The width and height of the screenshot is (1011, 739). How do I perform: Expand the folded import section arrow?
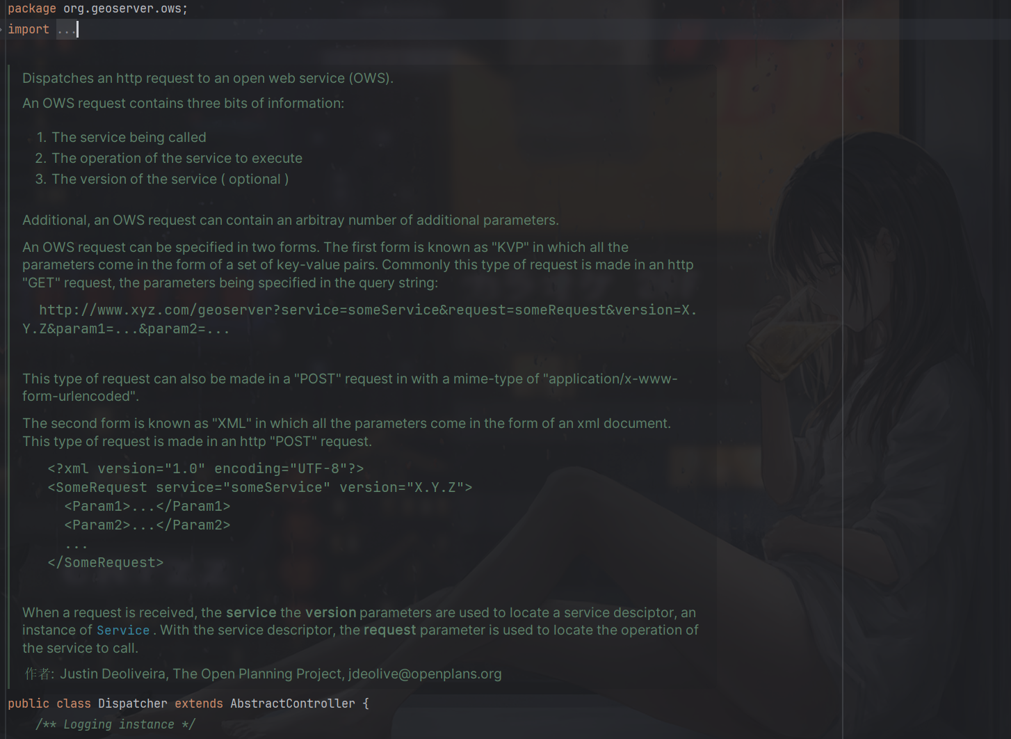tap(2, 29)
